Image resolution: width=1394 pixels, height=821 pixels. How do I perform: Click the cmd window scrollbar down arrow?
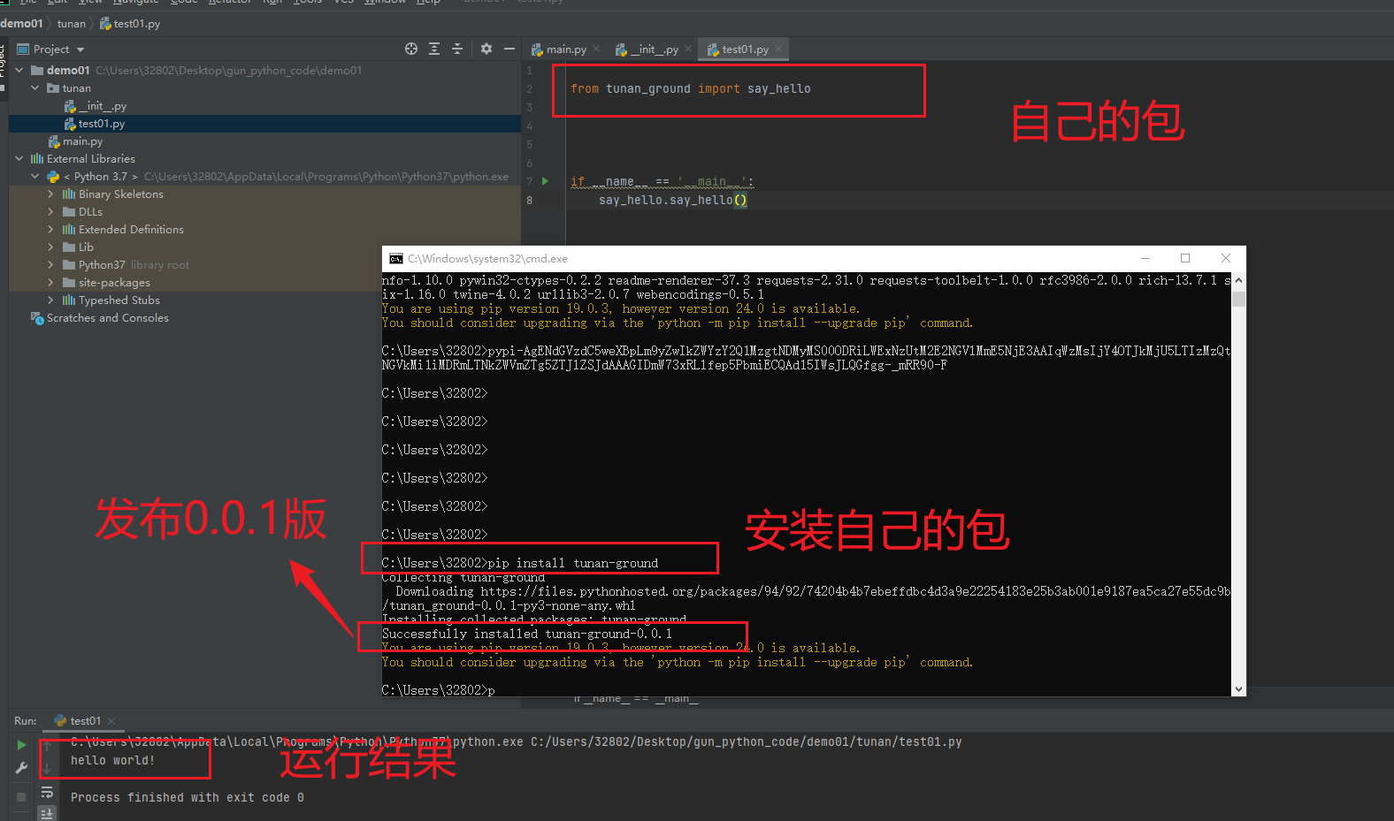click(1238, 689)
